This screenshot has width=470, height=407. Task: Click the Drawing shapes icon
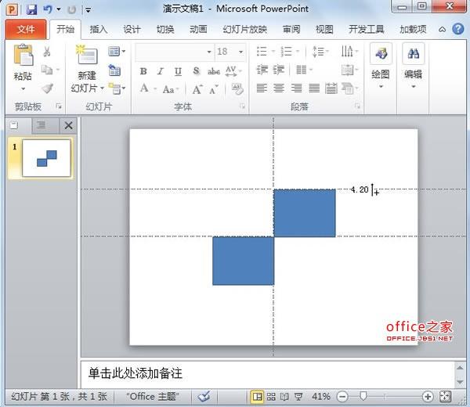(381, 54)
